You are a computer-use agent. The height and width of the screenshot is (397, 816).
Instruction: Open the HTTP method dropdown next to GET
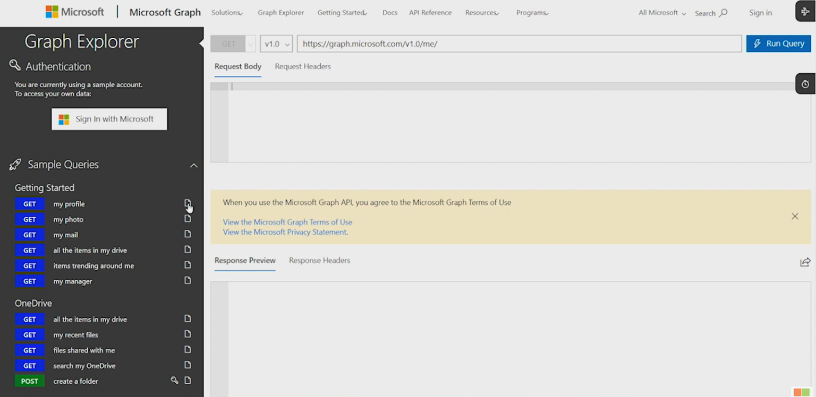click(250, 44)
